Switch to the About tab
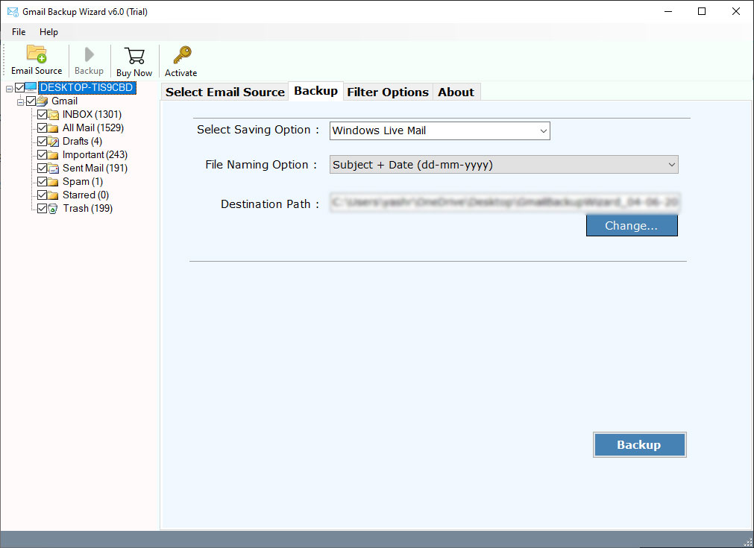 (x=456, y=92)
